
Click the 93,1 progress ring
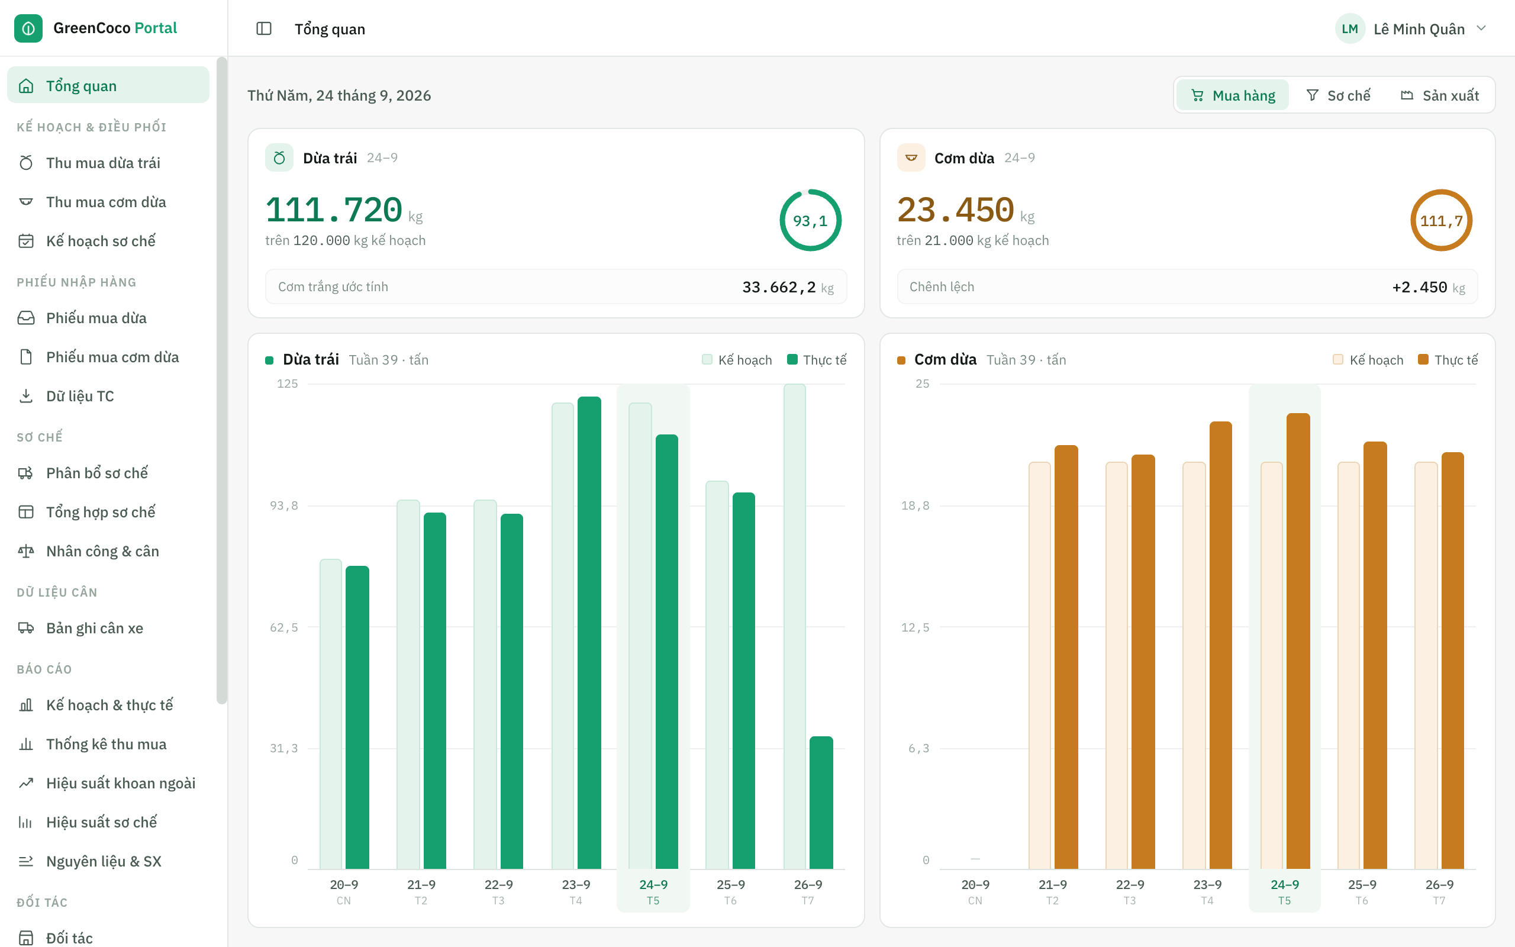(x=810, y=220)
